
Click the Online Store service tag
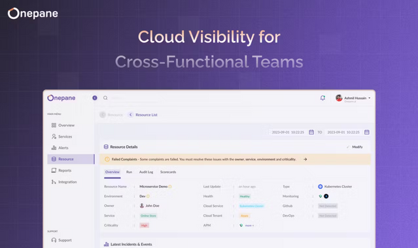pyautogui.click(x=148, y=215)
